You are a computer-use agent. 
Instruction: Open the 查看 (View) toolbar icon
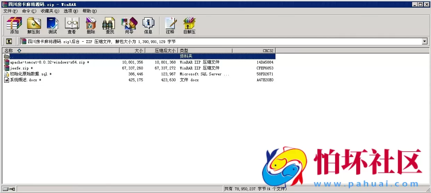(72, 25)
